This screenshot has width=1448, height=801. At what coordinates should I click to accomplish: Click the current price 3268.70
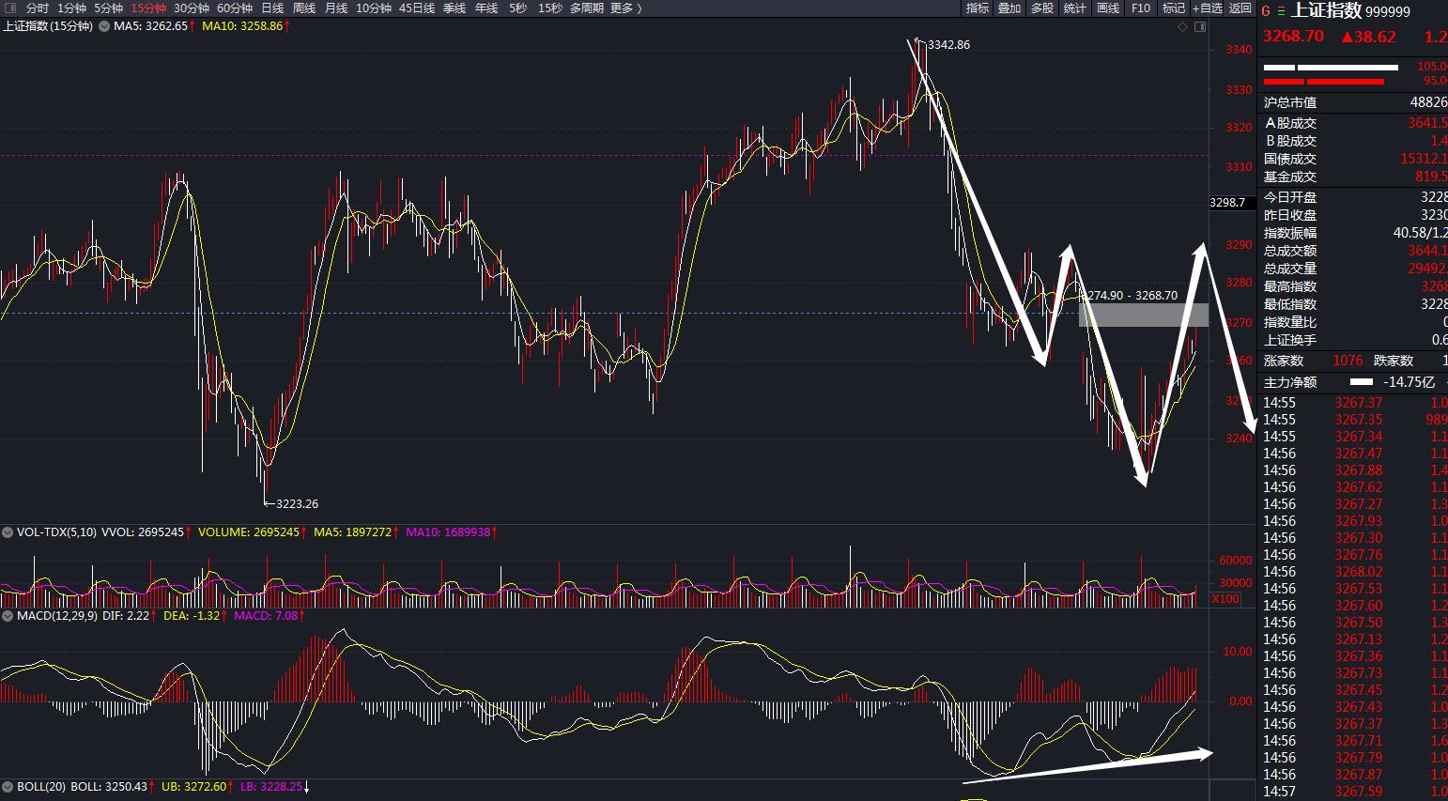coord(1293,37)
